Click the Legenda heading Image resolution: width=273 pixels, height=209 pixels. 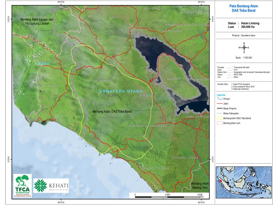[x=222, y=94]
